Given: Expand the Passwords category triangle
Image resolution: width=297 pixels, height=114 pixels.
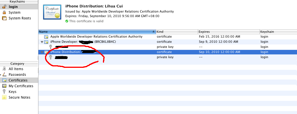Looking at the screenshot, I should click(x=1, y=75).
